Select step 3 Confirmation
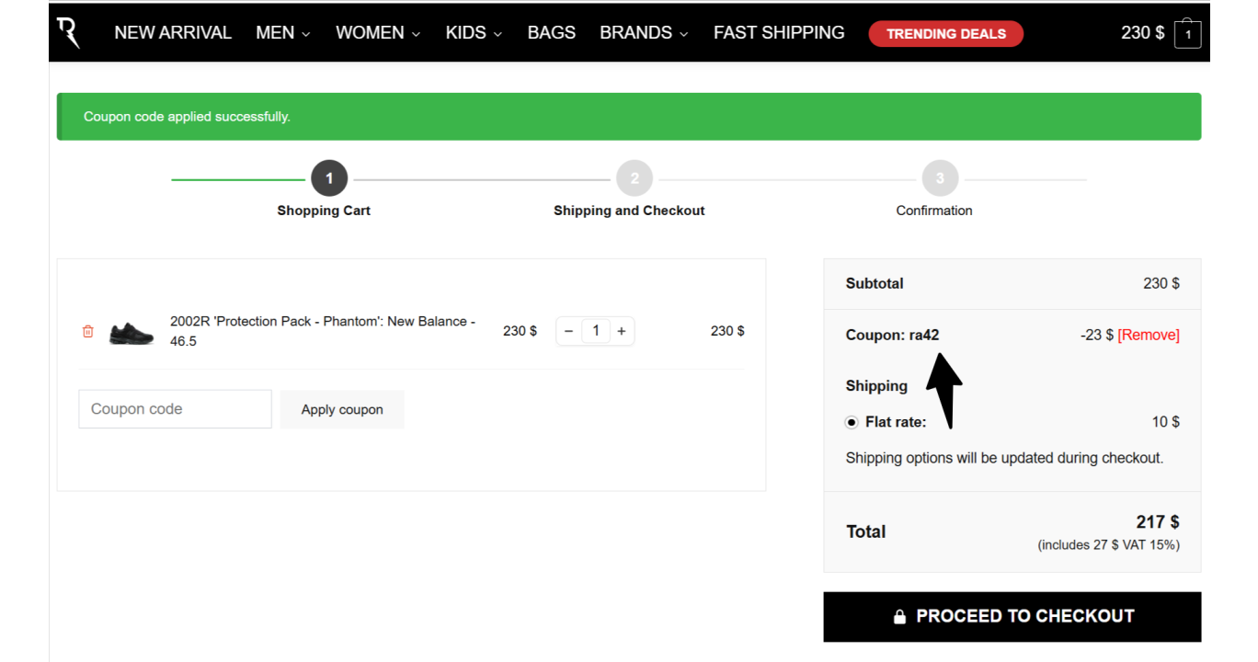 [x=940, y=178]
